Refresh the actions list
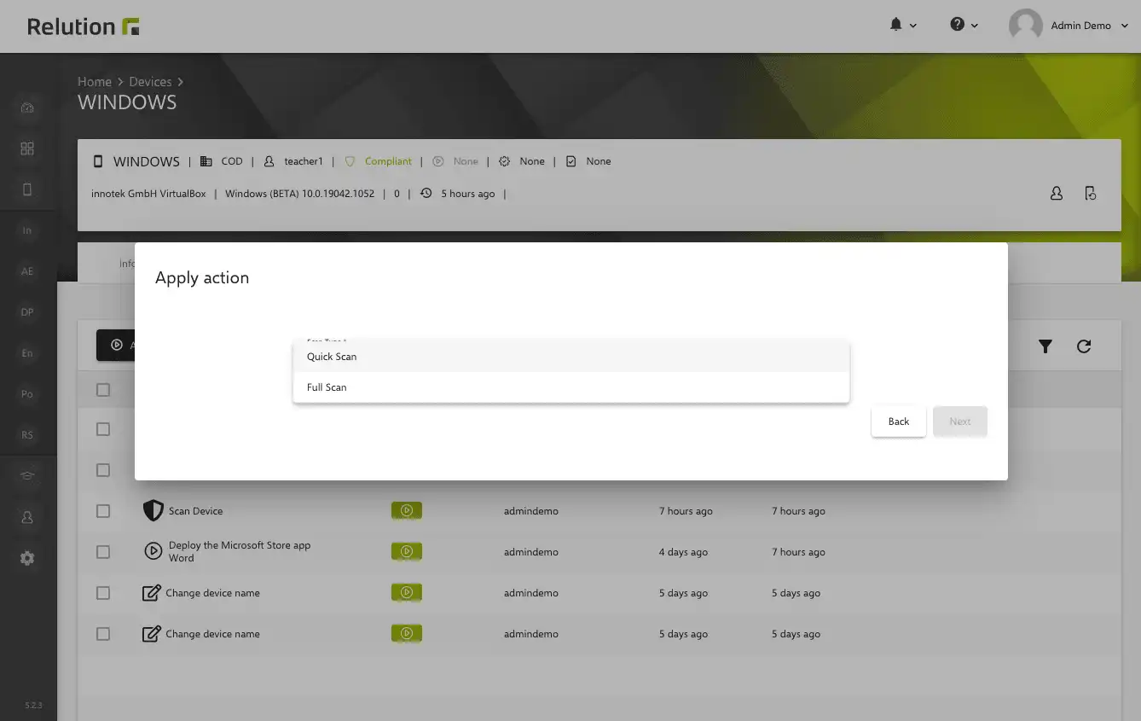The image size is (1141, 721). (x=1084, y=346)
